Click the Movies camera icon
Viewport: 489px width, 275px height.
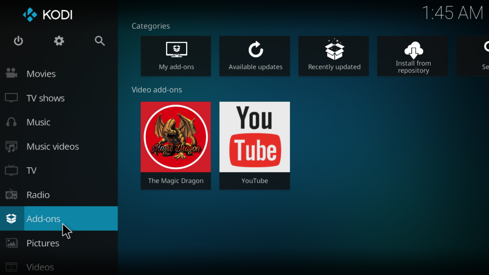(11, 73)
